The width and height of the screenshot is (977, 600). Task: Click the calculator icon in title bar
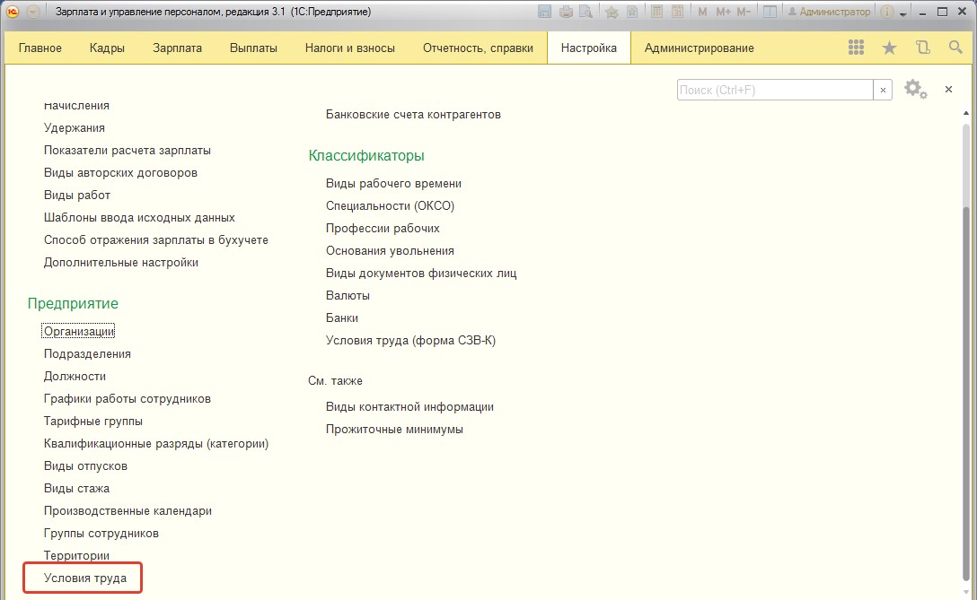656,12
